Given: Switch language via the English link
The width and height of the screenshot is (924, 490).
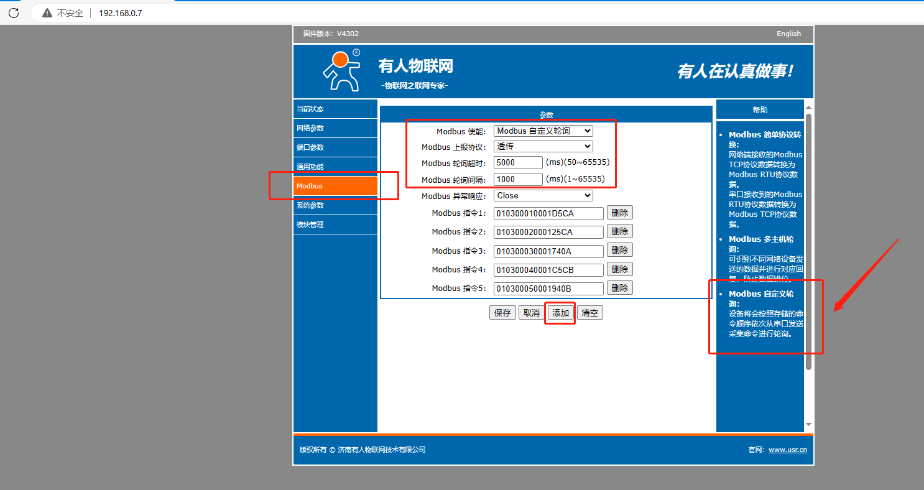Looking at the screenshot, I should point(788,34).
